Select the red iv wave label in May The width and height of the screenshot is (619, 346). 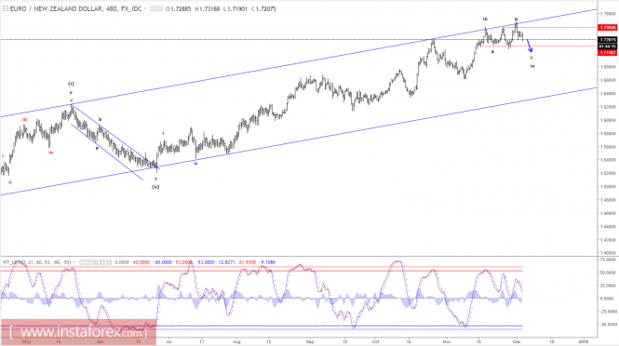pos(51,153)
